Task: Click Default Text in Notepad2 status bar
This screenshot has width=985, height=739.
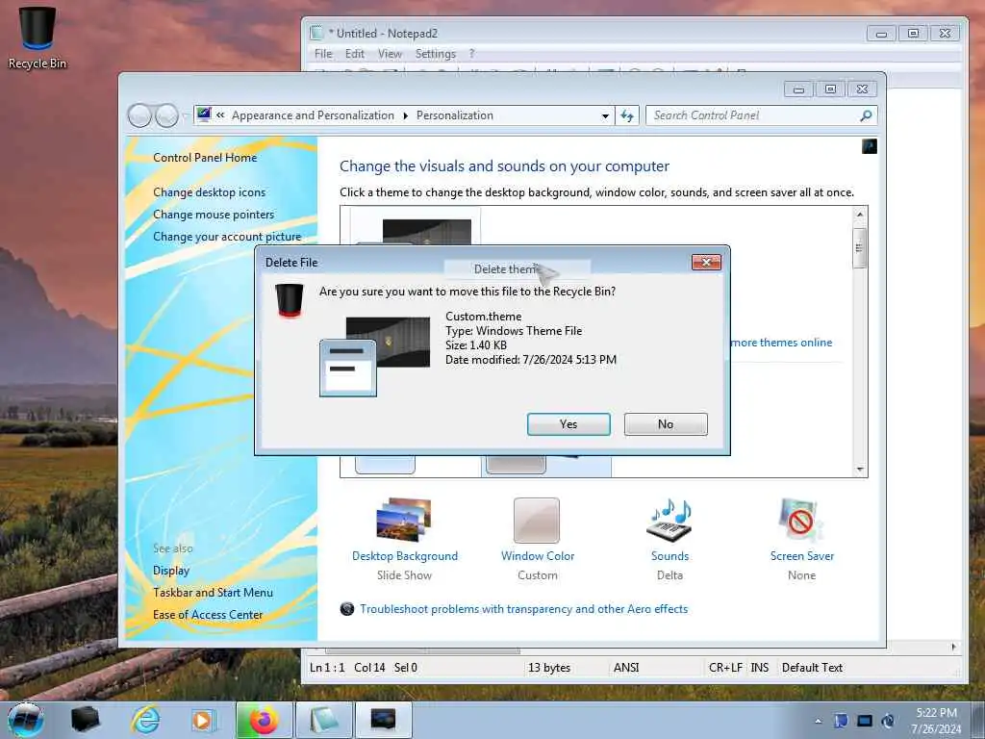Action: (x=812, y=668)
